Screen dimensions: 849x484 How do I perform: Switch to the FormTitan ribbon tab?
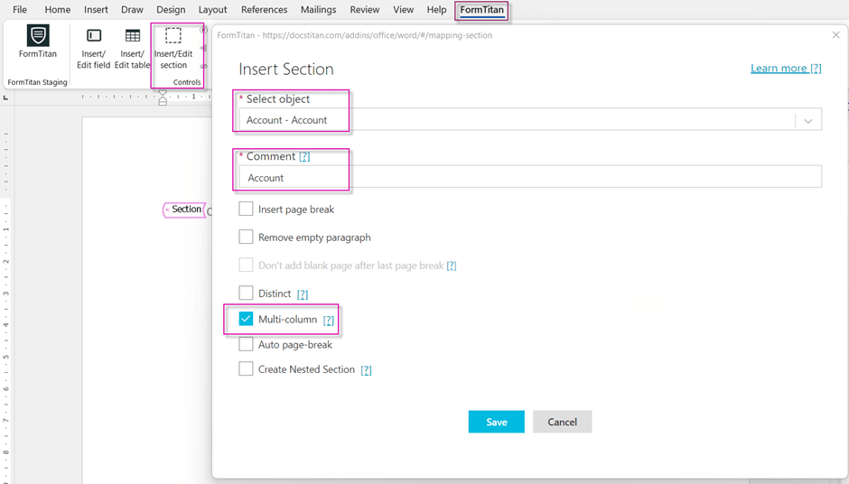[x=481, y=10]
